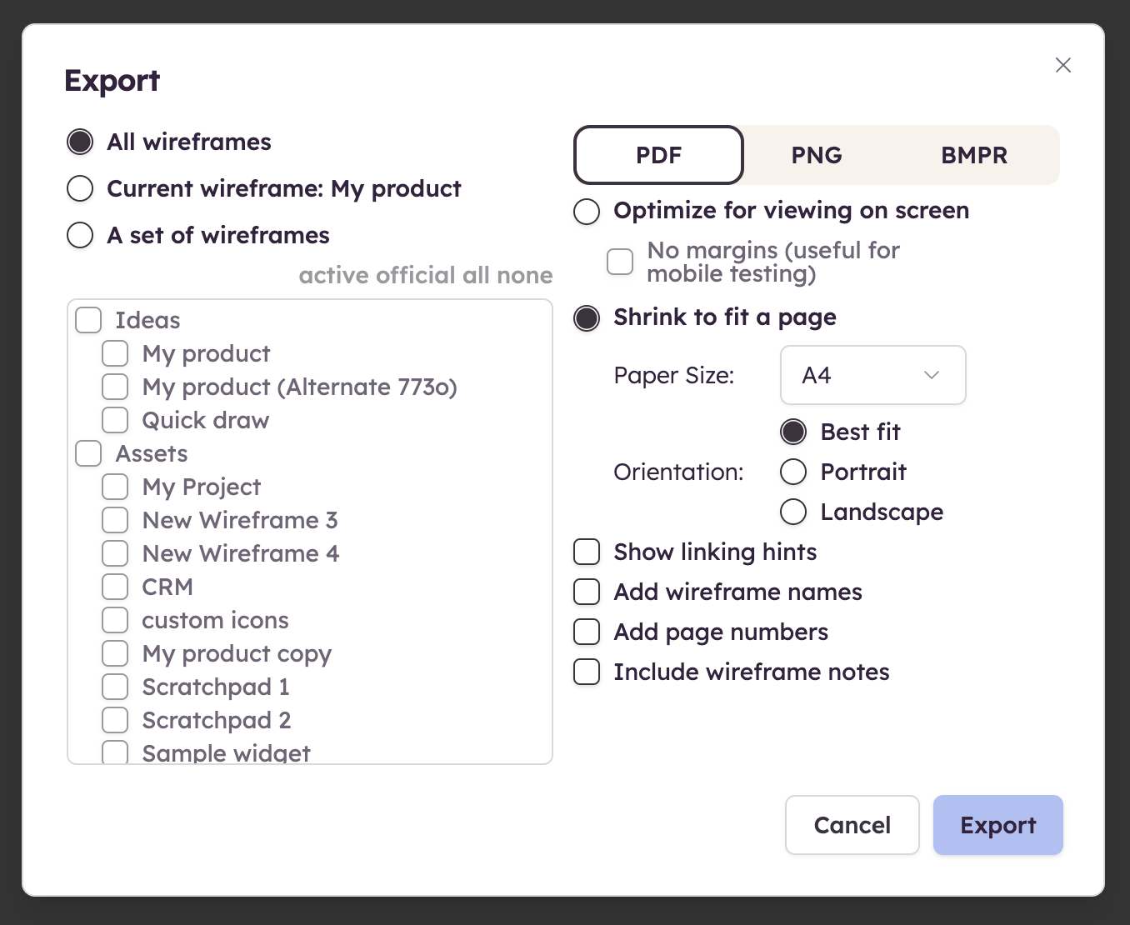The height and width of the screenshot is (925, 1130).
Task: Tick the Quick draw wireframe checkbox
Action: click(x=115, y=420)
